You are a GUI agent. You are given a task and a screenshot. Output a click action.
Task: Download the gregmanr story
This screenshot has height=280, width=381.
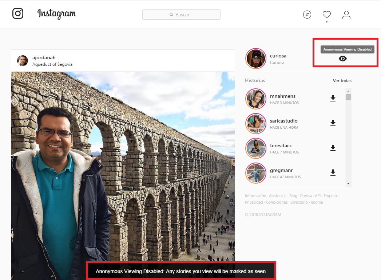[x=333, y=173]
